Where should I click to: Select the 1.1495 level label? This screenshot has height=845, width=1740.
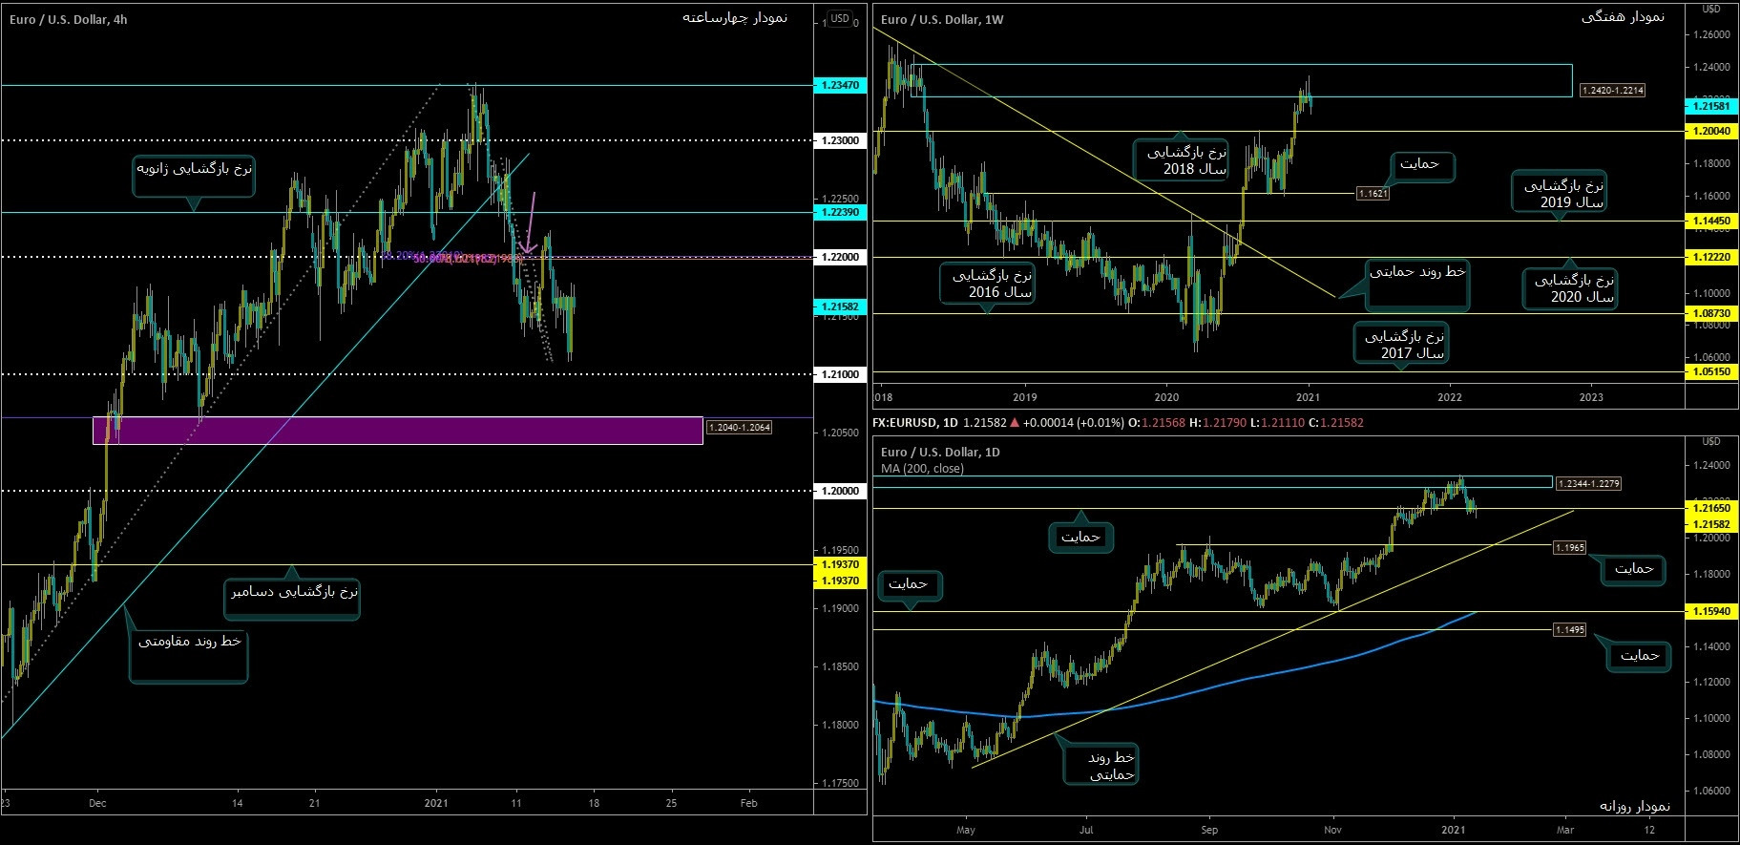pyautogui.click(x=1570, y=629)
